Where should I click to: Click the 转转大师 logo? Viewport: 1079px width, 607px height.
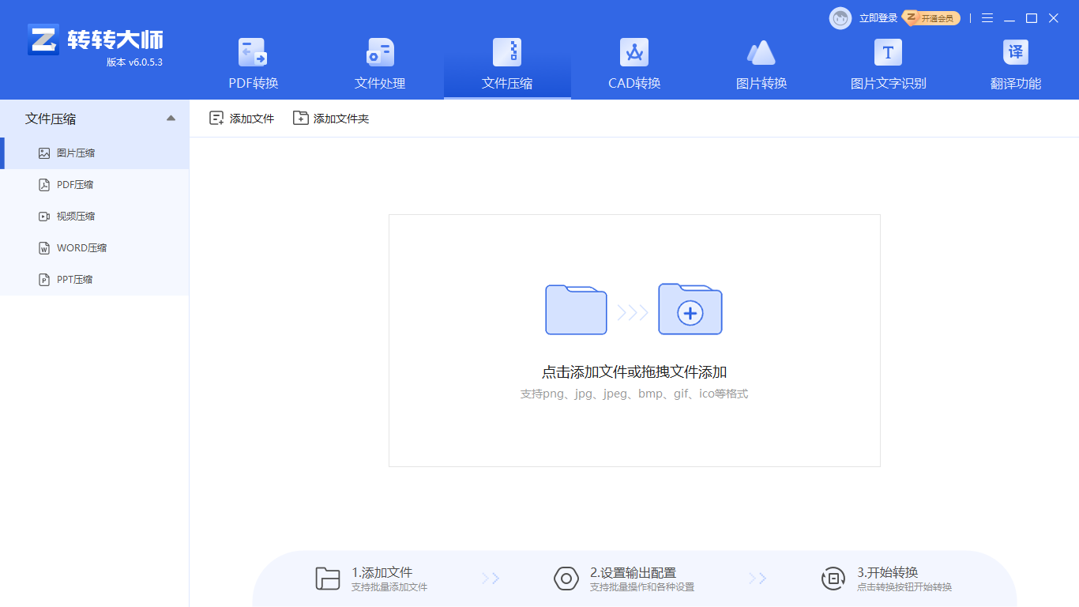[95, 40]
